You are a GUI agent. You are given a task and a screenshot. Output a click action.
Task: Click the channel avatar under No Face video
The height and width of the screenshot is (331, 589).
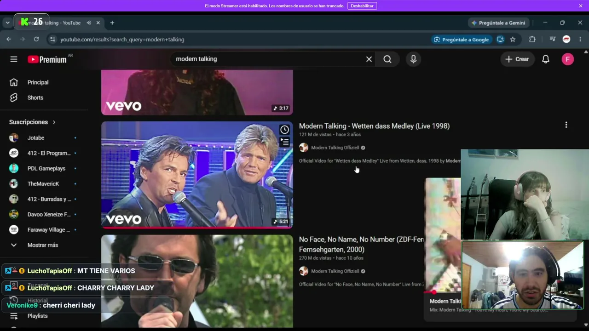304,271
